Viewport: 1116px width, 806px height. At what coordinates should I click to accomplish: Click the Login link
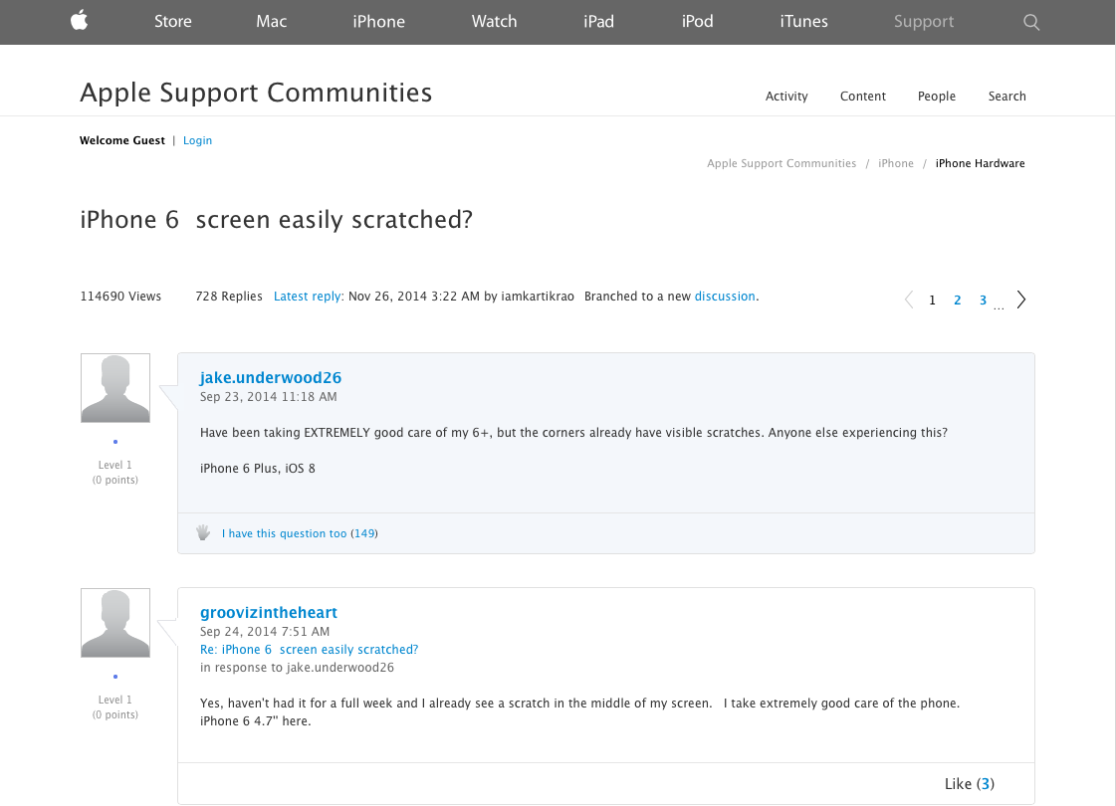pyautogui.click(x=197, y=141)
